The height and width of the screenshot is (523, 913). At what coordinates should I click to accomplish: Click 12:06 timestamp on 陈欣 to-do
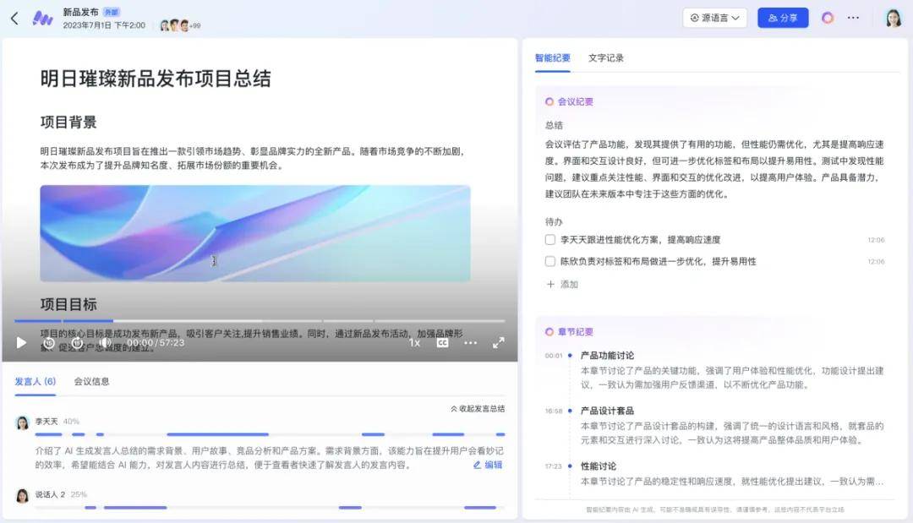pos(876,262)
